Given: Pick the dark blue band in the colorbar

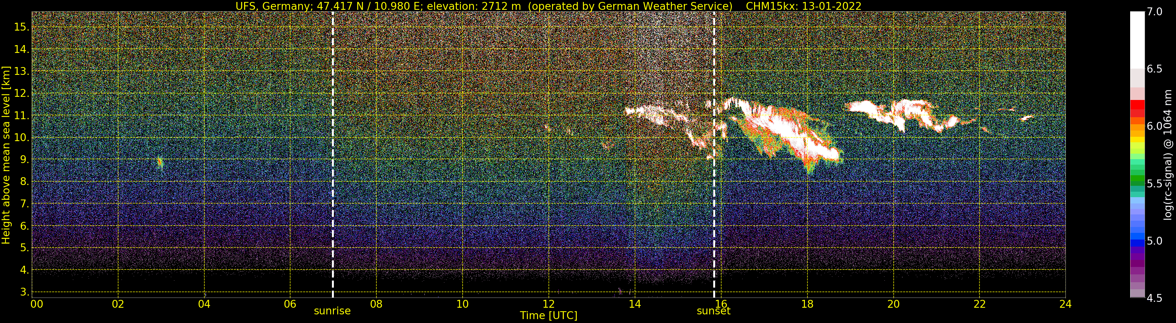Looking at the screenshot, I should (1137, 243).
